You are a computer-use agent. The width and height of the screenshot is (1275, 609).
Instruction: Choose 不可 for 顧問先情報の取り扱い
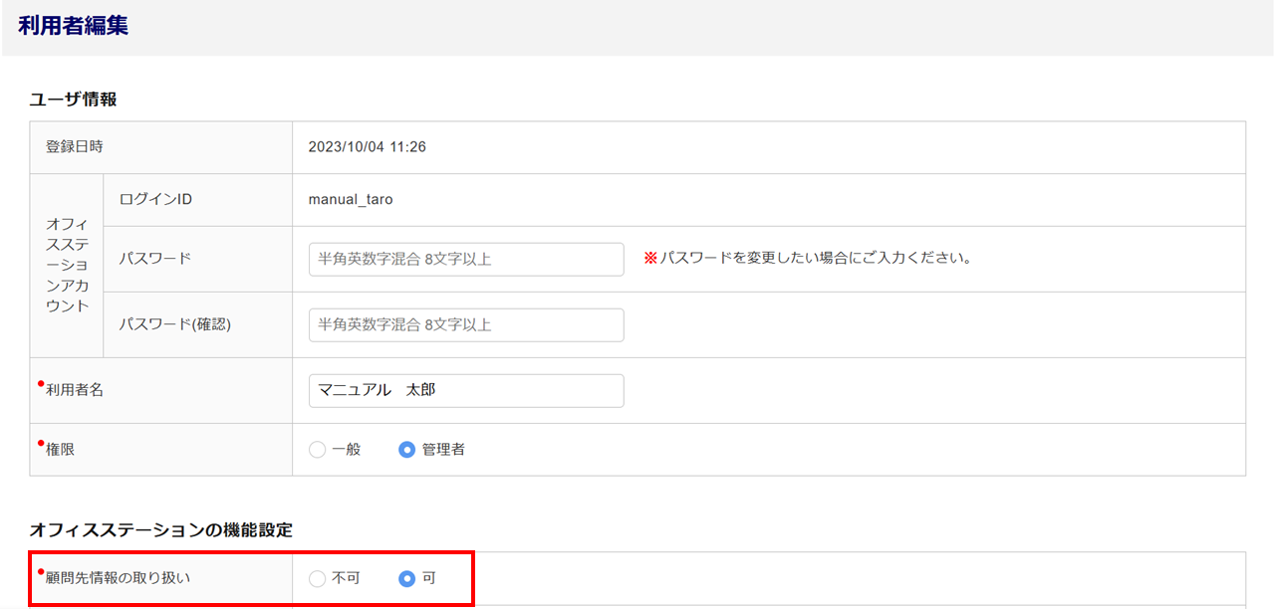click(318, 578)
